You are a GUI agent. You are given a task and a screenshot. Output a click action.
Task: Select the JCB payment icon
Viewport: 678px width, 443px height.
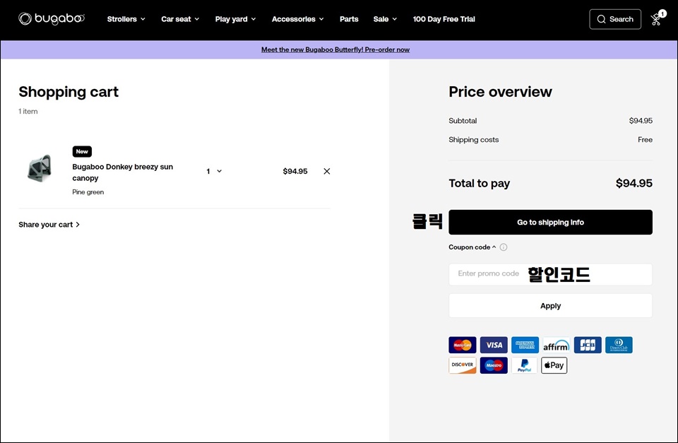[x=588, y=345]
